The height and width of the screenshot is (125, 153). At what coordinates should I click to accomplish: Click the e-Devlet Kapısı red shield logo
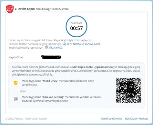point(10,9)
